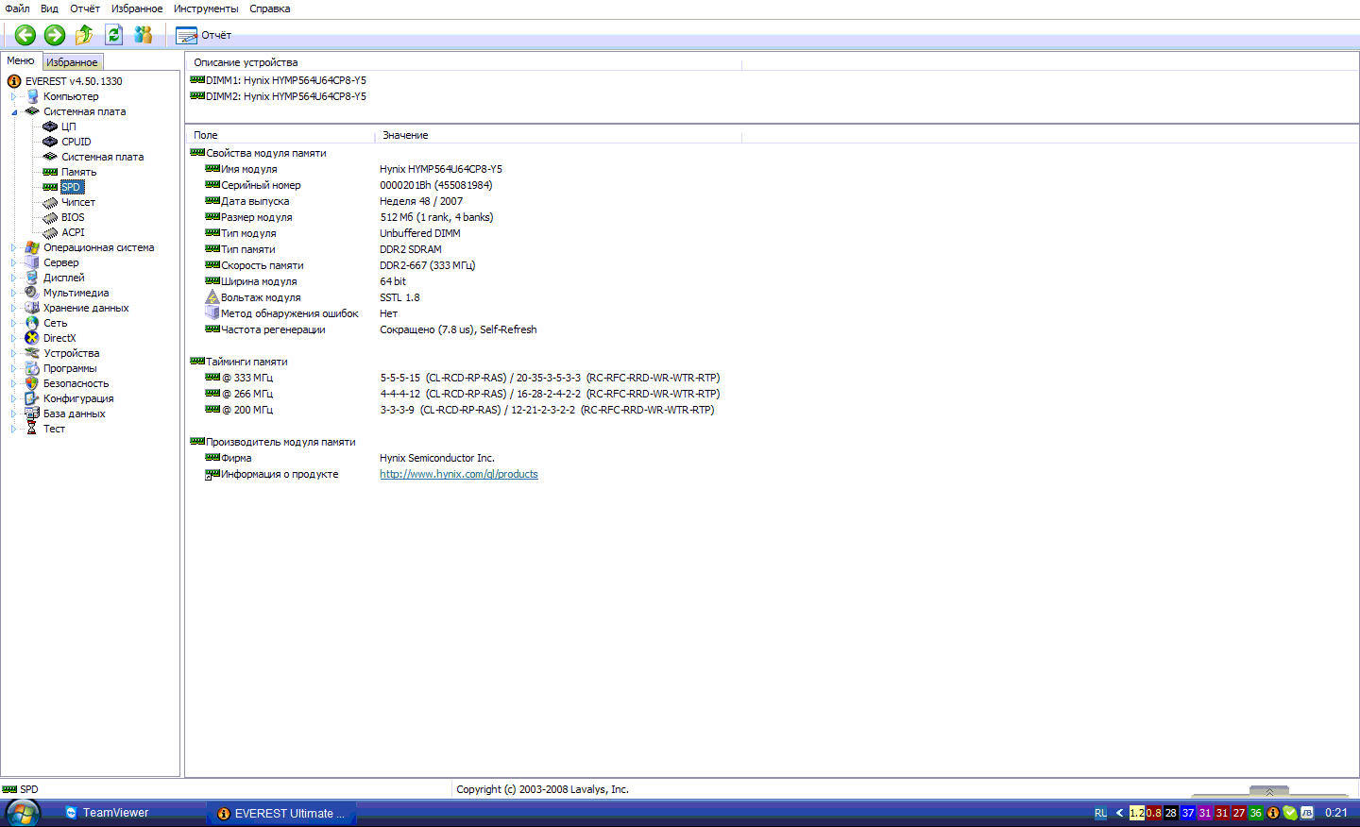This screenshot has height=827, width=1360.
Task: Select the Системная плата child board icon
Action: tap(50, 157)
